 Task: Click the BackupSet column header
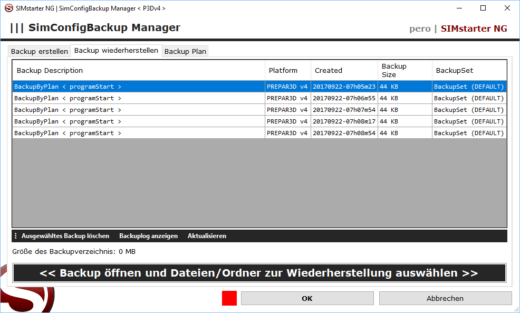coord(469,70)
